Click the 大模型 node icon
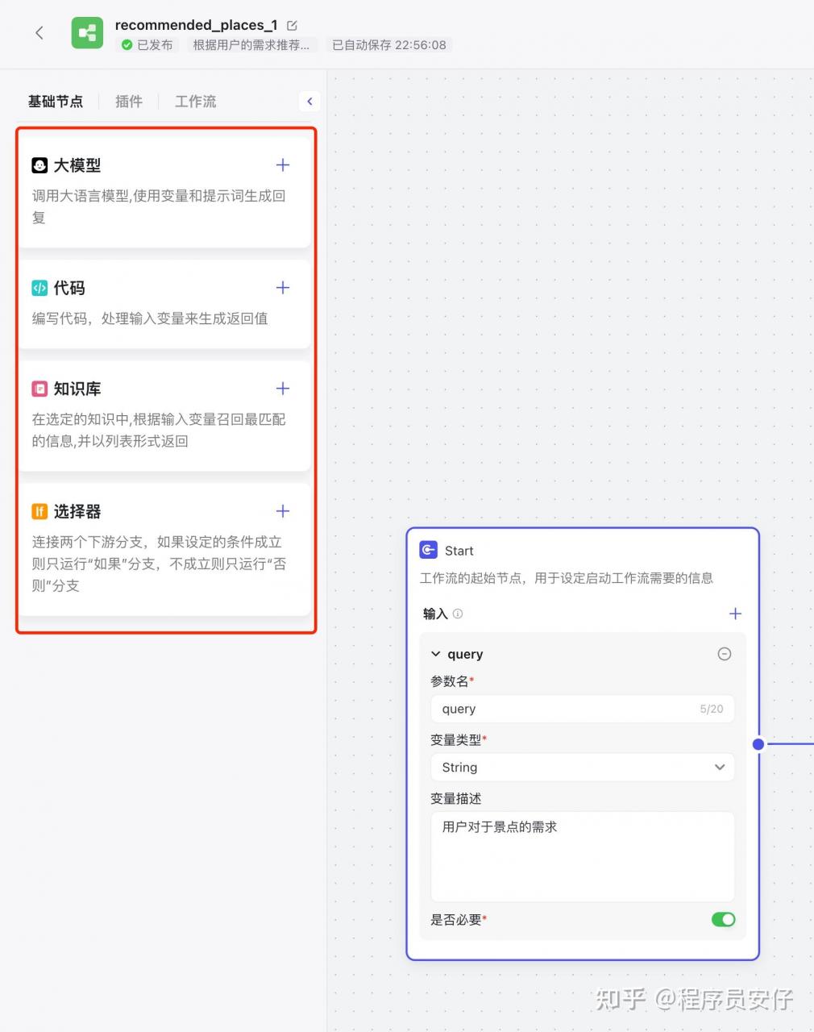 tap(39, 165)
